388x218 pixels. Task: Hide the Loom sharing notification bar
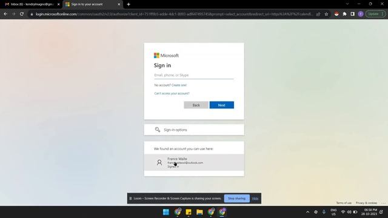[x=255, y=199]
